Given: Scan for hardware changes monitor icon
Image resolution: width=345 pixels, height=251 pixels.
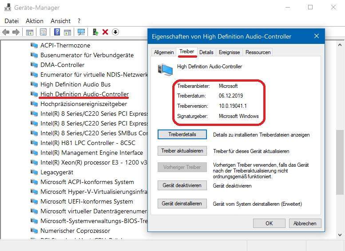Looking at the screenshot, I should coord(81,32).
